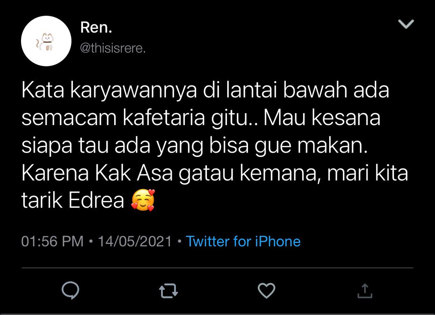Click the words 'mari kita' in the tweet

pos(367,173)
